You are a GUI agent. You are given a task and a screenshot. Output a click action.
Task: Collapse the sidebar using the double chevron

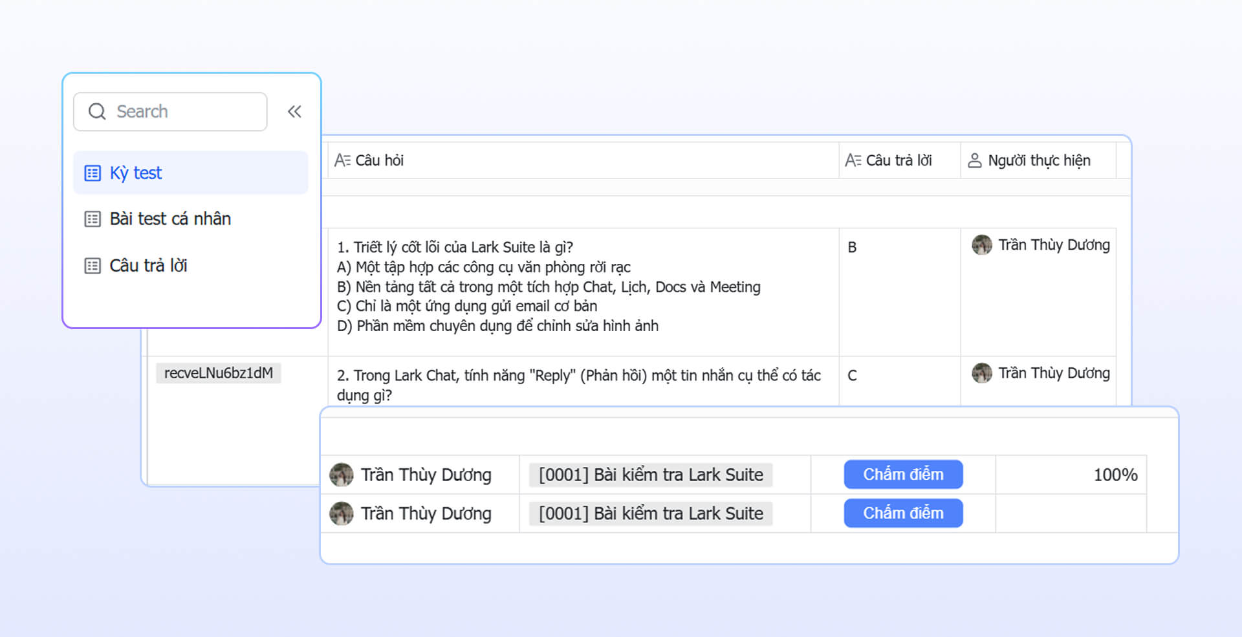[294, 111]
